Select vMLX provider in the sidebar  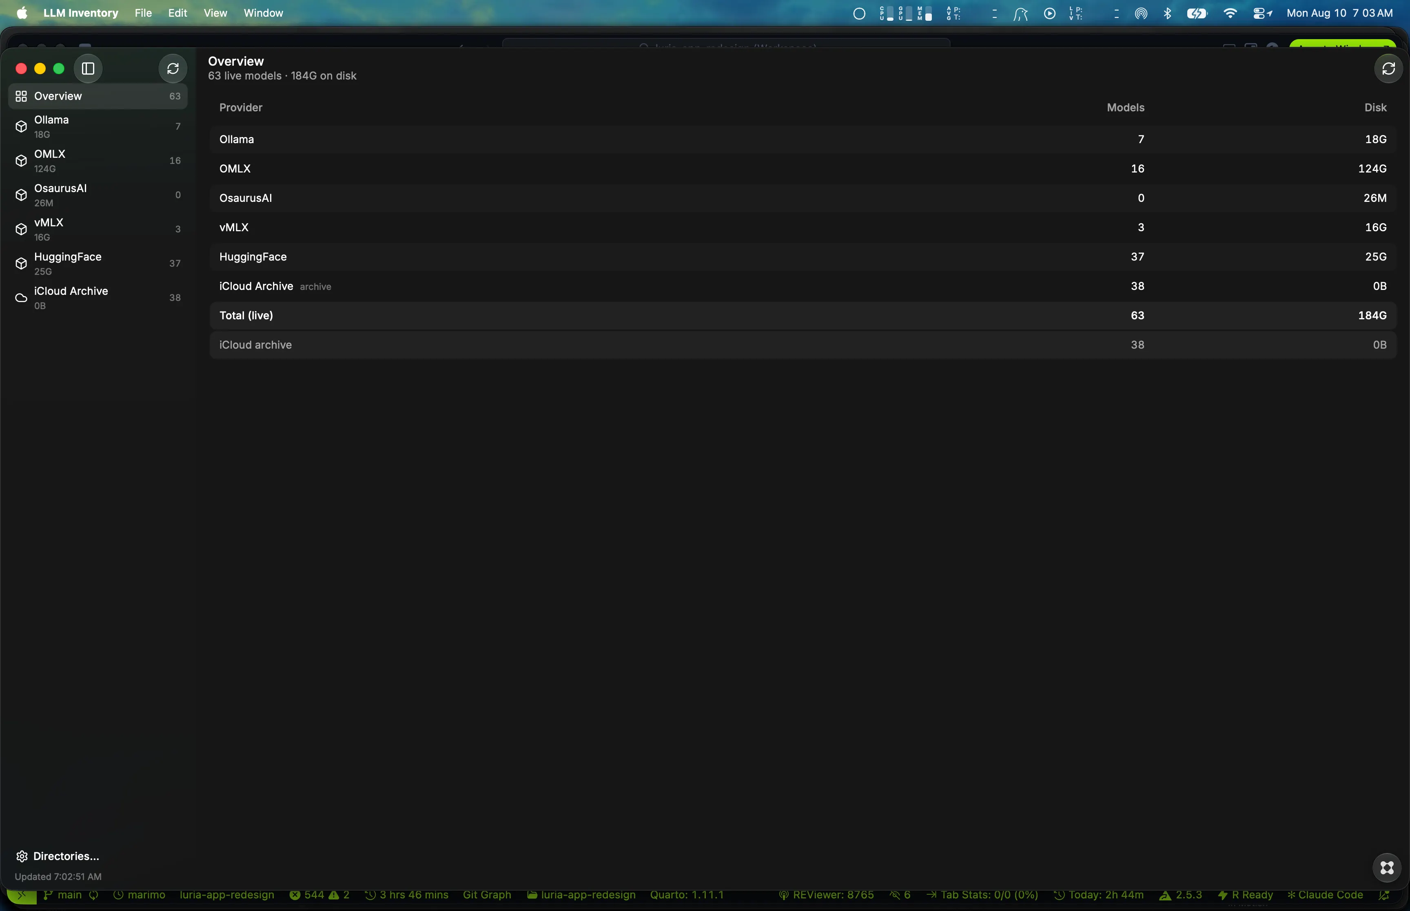[98, 230]
